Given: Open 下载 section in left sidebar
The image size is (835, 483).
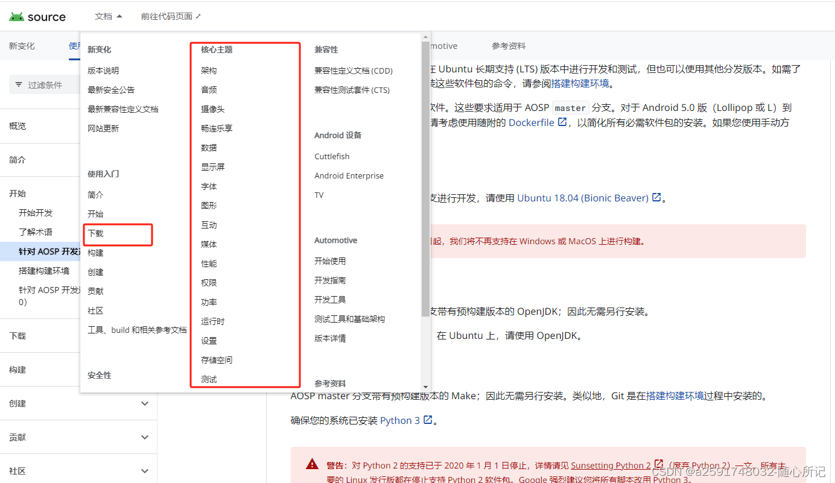Looking at the screenshot, I should [17, 336].
